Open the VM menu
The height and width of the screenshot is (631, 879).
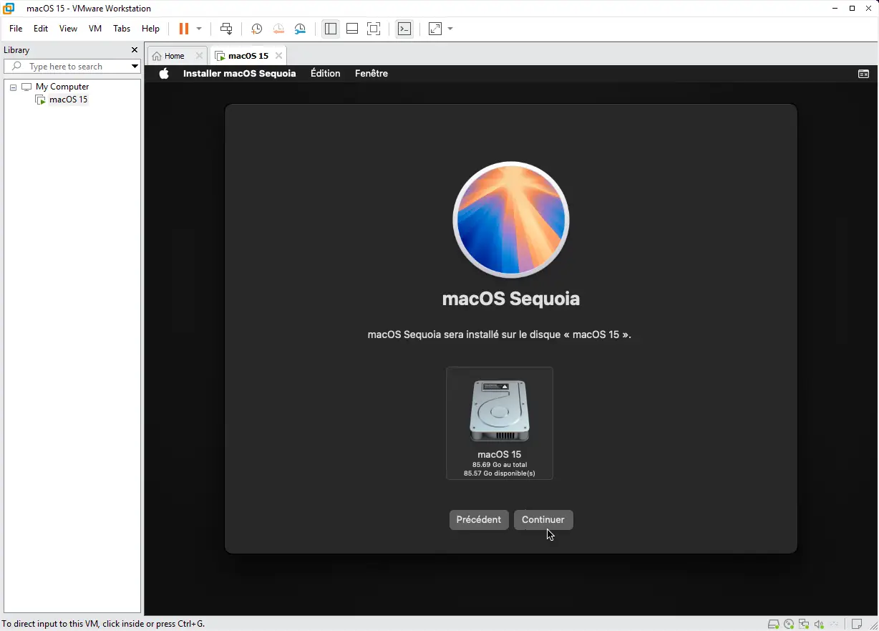[95, 29]
